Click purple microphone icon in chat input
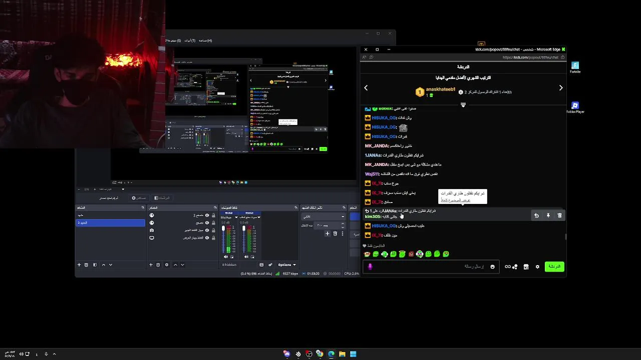641x360 pixels. (x=370, y=266)
